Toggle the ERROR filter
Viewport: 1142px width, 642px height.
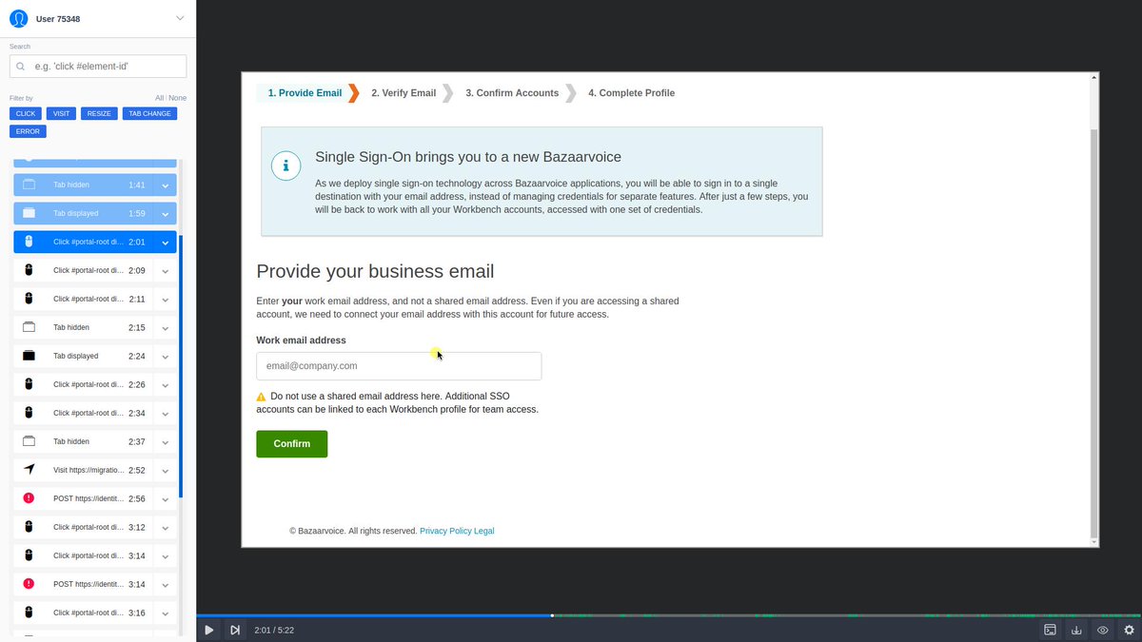[x=28, y=131]
